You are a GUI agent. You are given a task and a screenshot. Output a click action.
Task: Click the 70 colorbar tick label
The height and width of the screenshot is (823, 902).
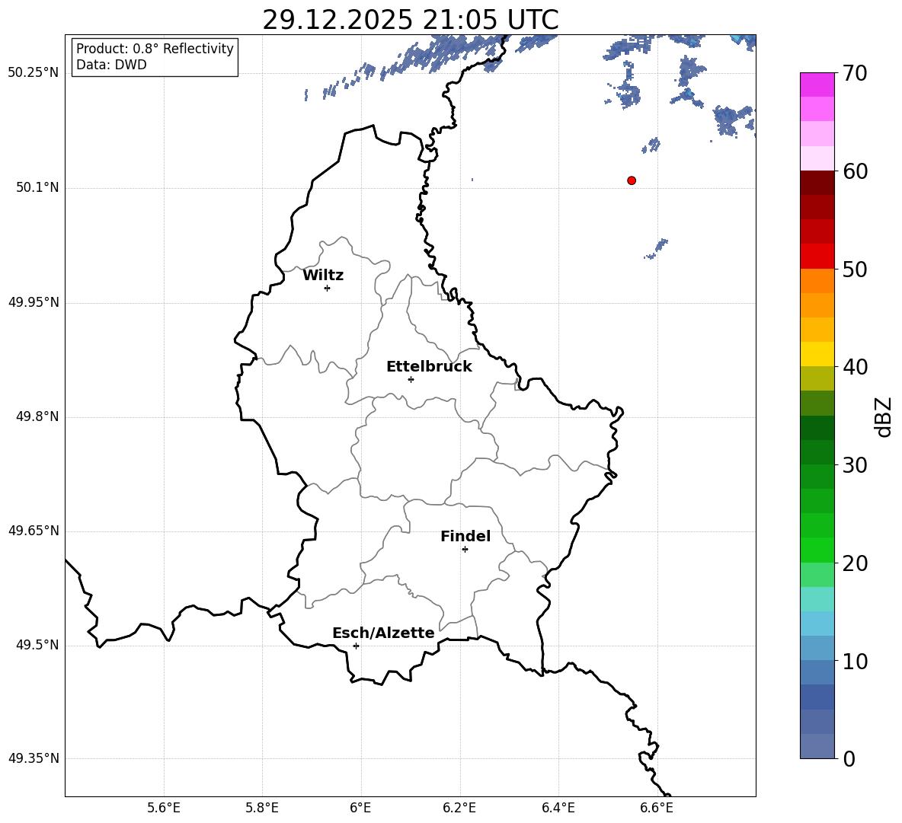click(855, 73)
